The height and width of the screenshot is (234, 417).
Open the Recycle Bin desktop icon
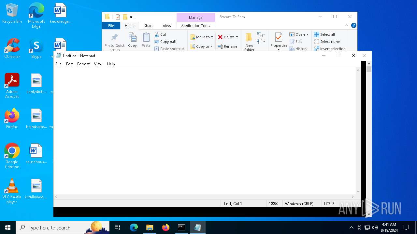click(12, 14)
